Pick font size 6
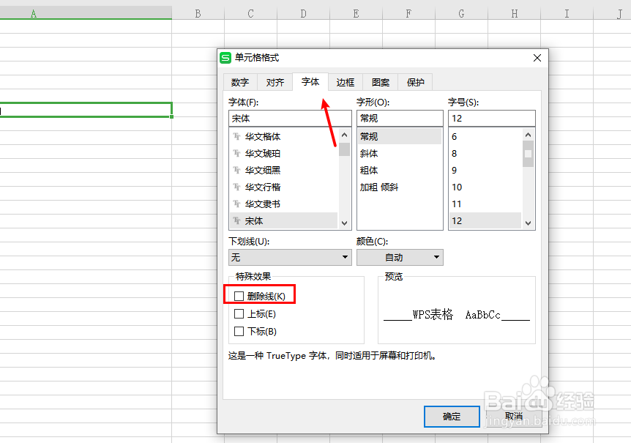Screen dimensions: 631x443 point(485,137)
